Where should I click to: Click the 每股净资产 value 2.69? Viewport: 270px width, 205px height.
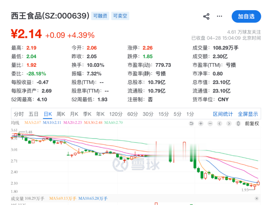click(x=46, y=91)
